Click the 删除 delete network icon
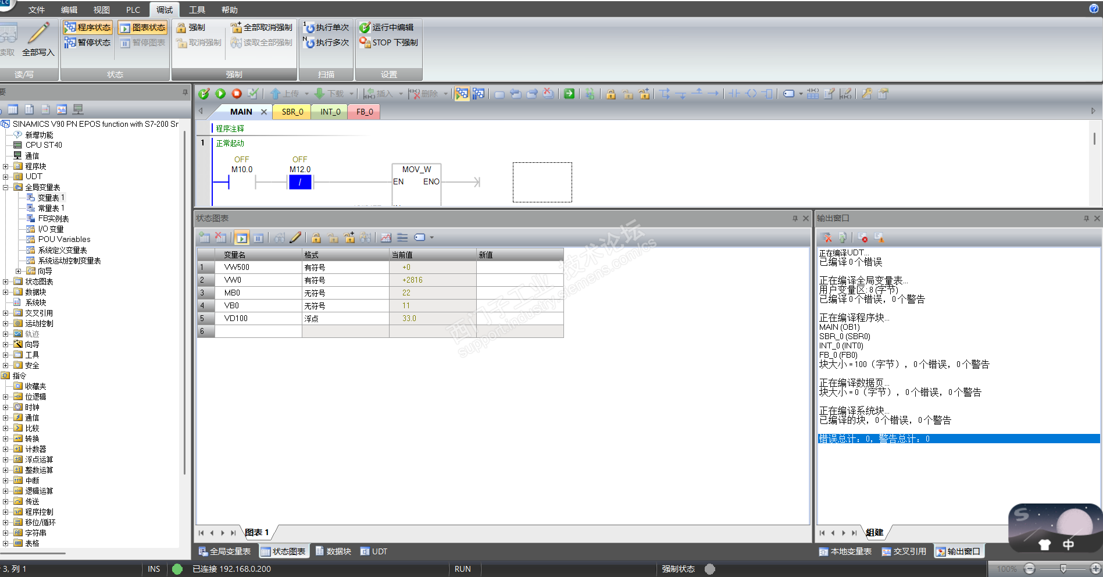Viewport: 1103px width, 577px height. click(x=414, y=94)
